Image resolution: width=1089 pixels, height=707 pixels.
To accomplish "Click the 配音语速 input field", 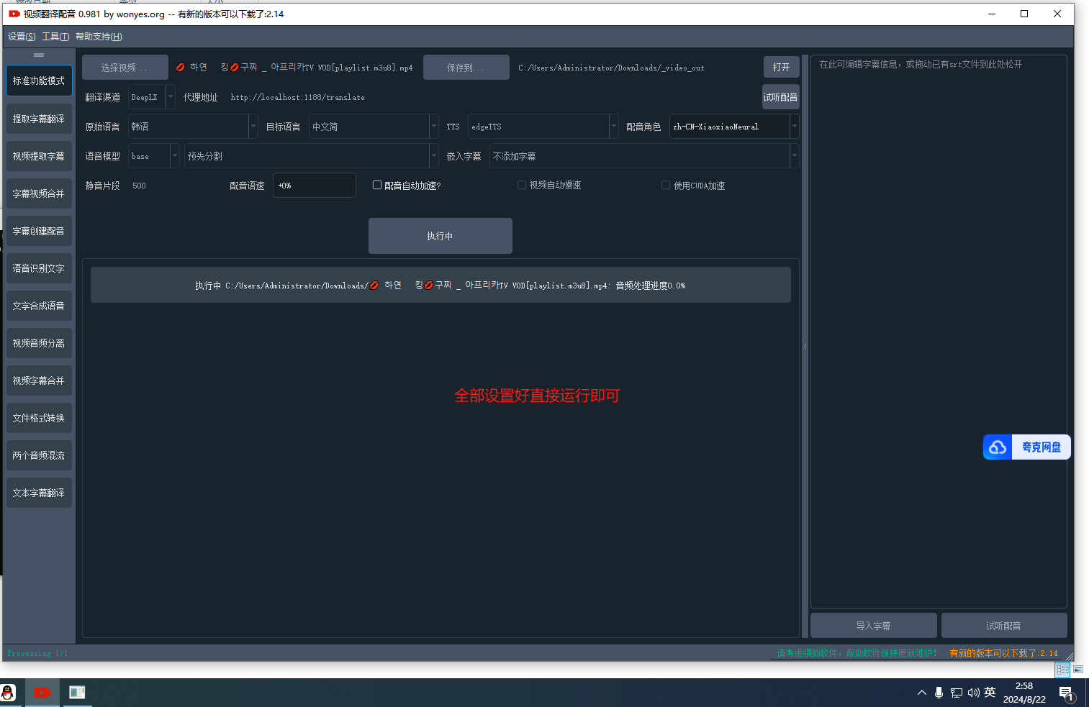I will 314,186.
